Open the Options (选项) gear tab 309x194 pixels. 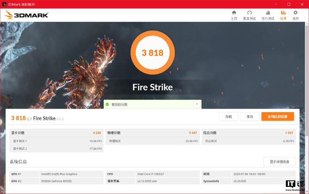(295, 15)
